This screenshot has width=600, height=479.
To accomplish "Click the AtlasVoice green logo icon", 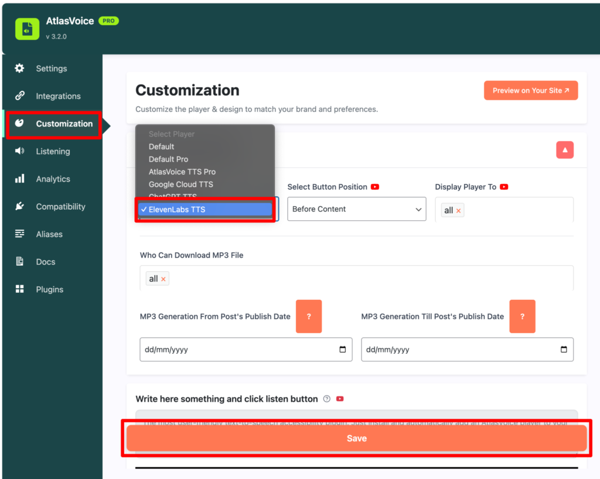I will pyautogui.click(x=27, y=29).
